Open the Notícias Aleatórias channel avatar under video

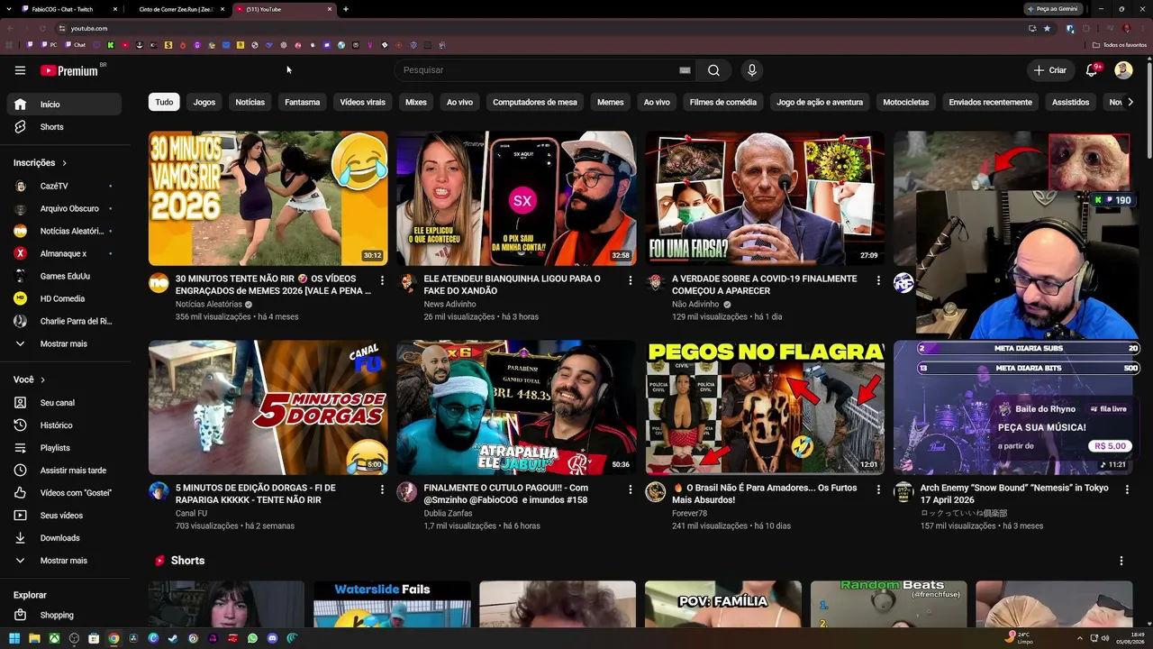tap(159, 283)
